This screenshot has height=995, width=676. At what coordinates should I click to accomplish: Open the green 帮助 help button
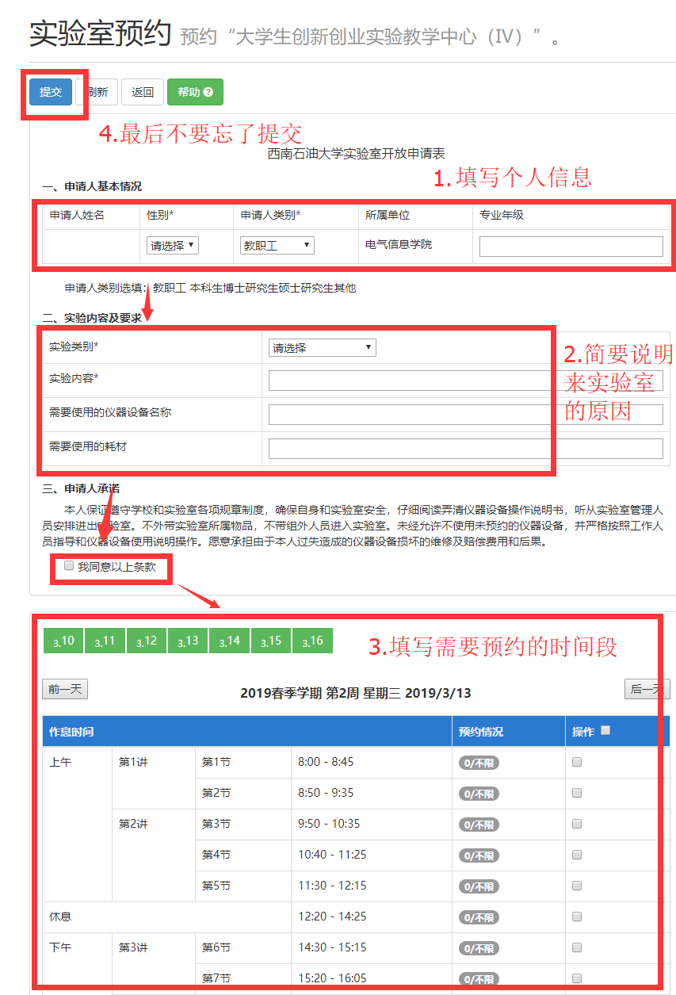(x=195, y=92)
